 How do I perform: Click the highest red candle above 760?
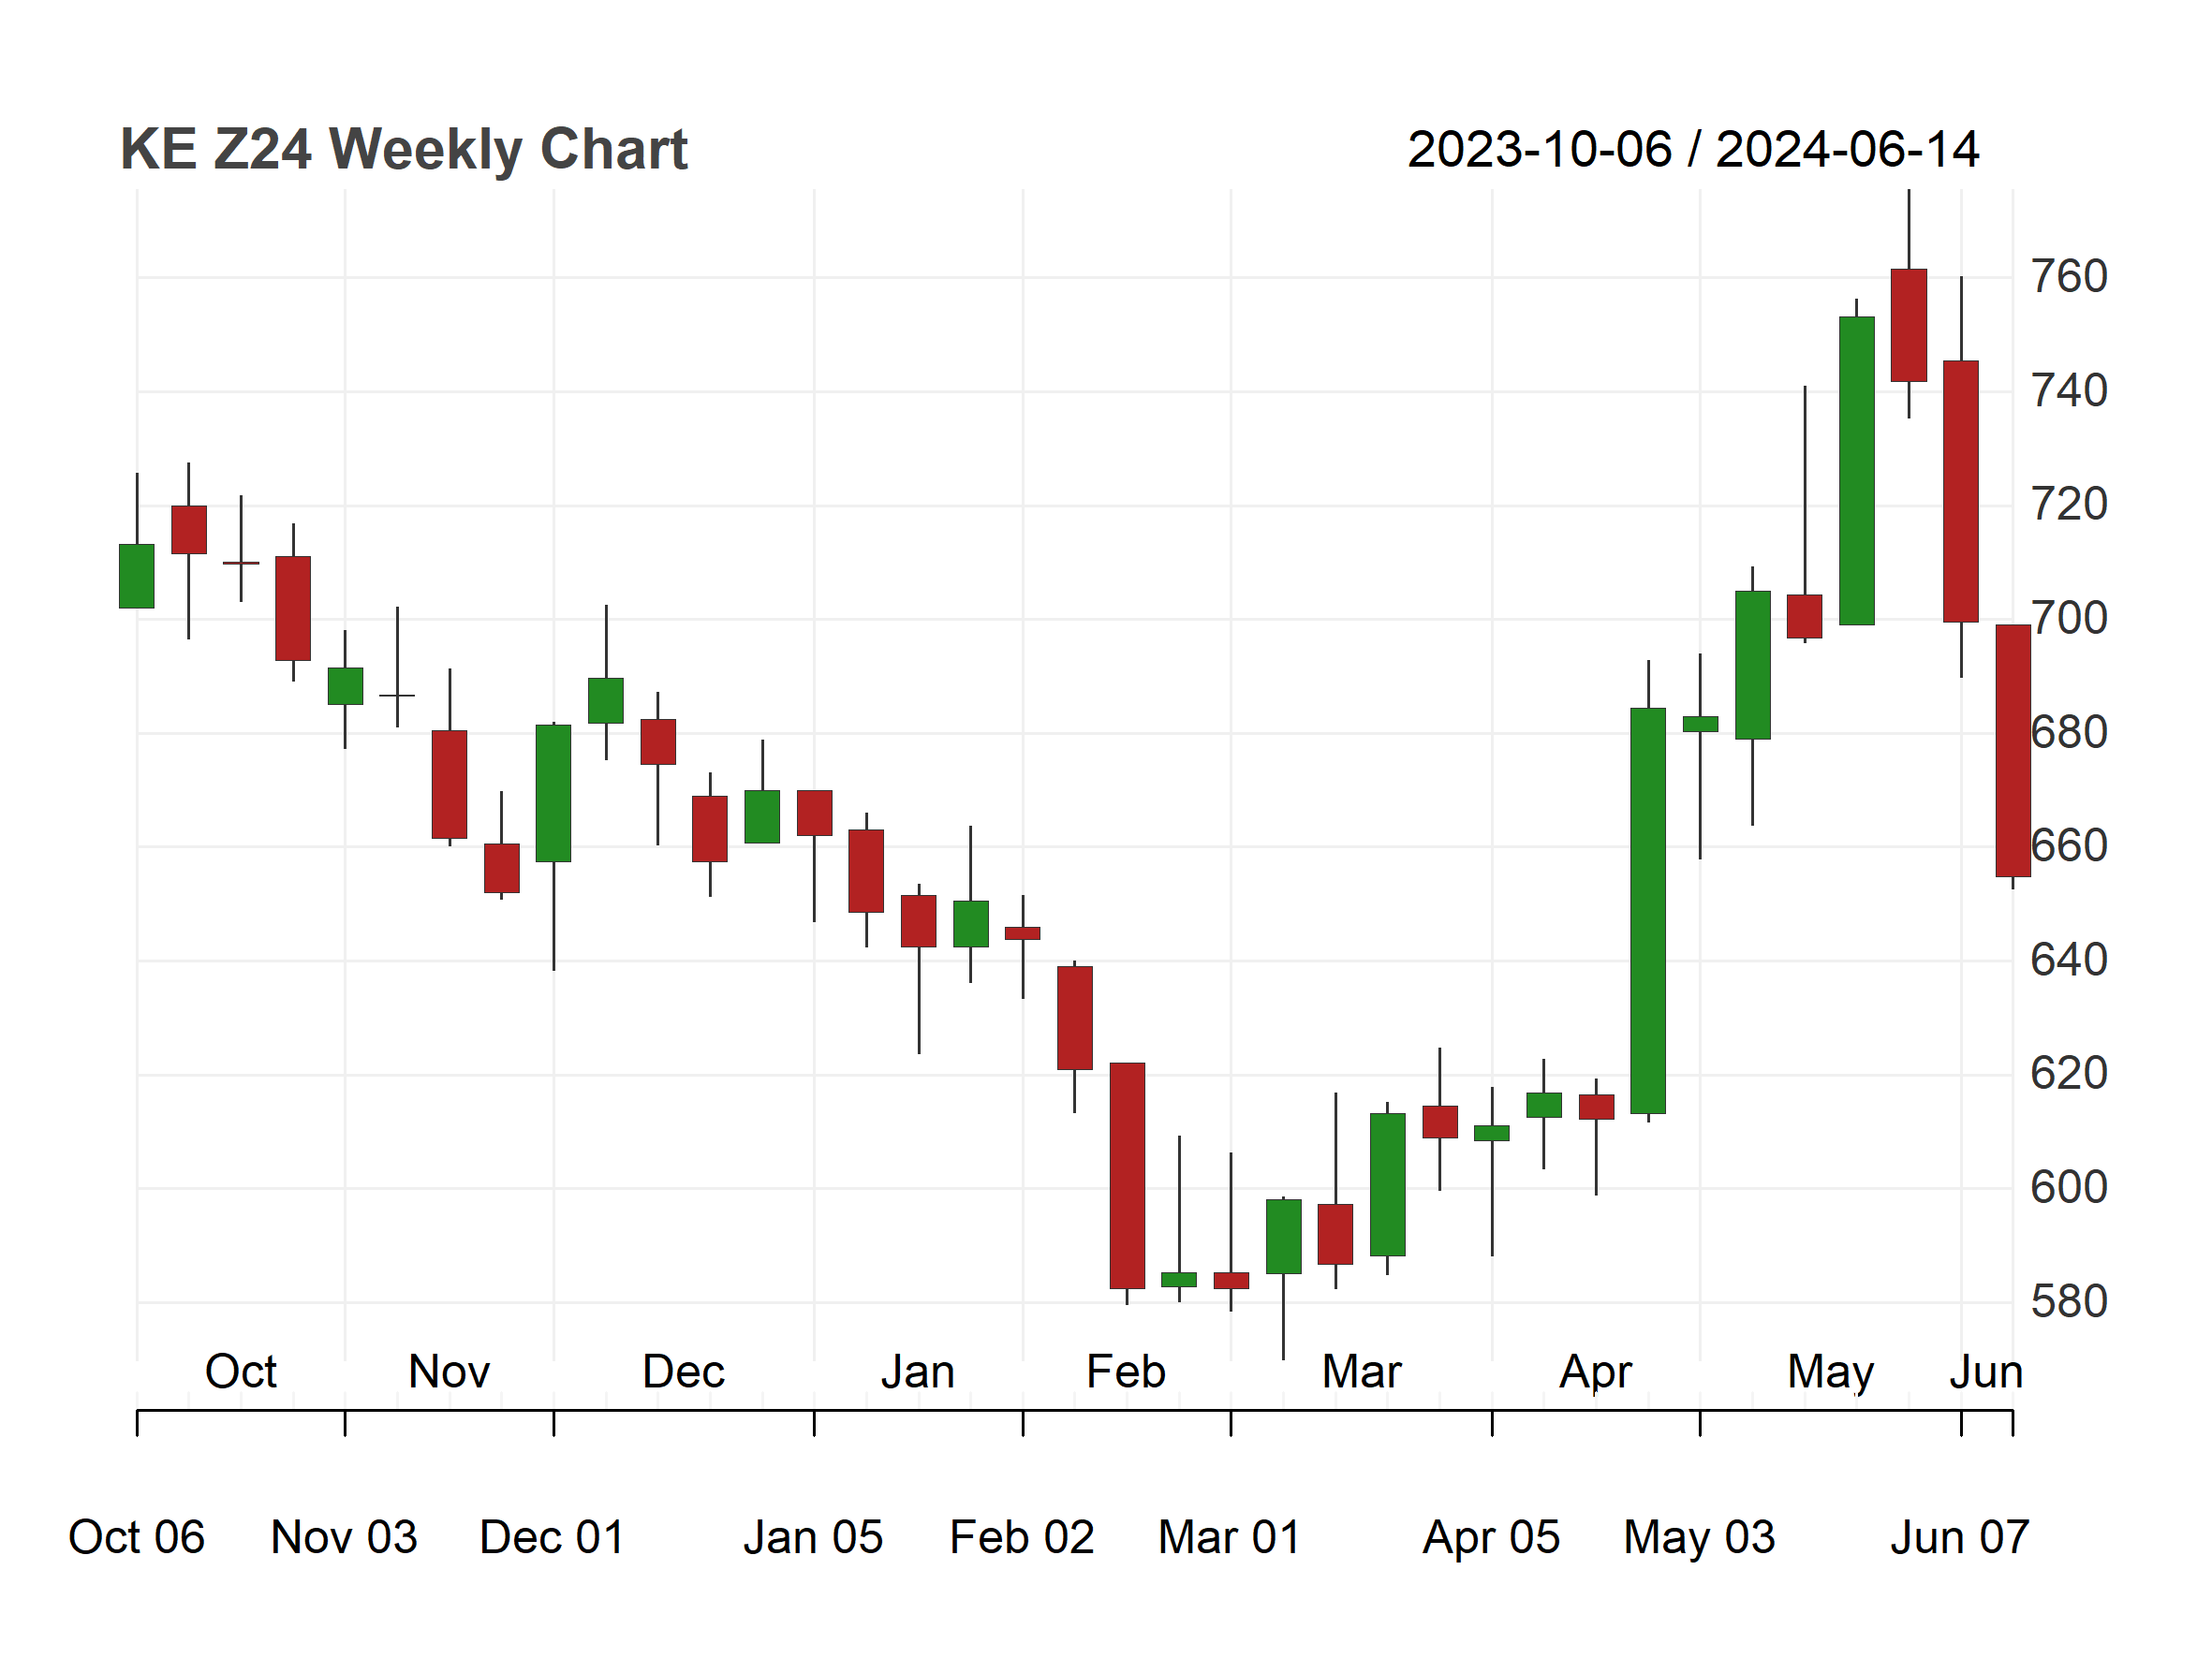point(1909,325)
